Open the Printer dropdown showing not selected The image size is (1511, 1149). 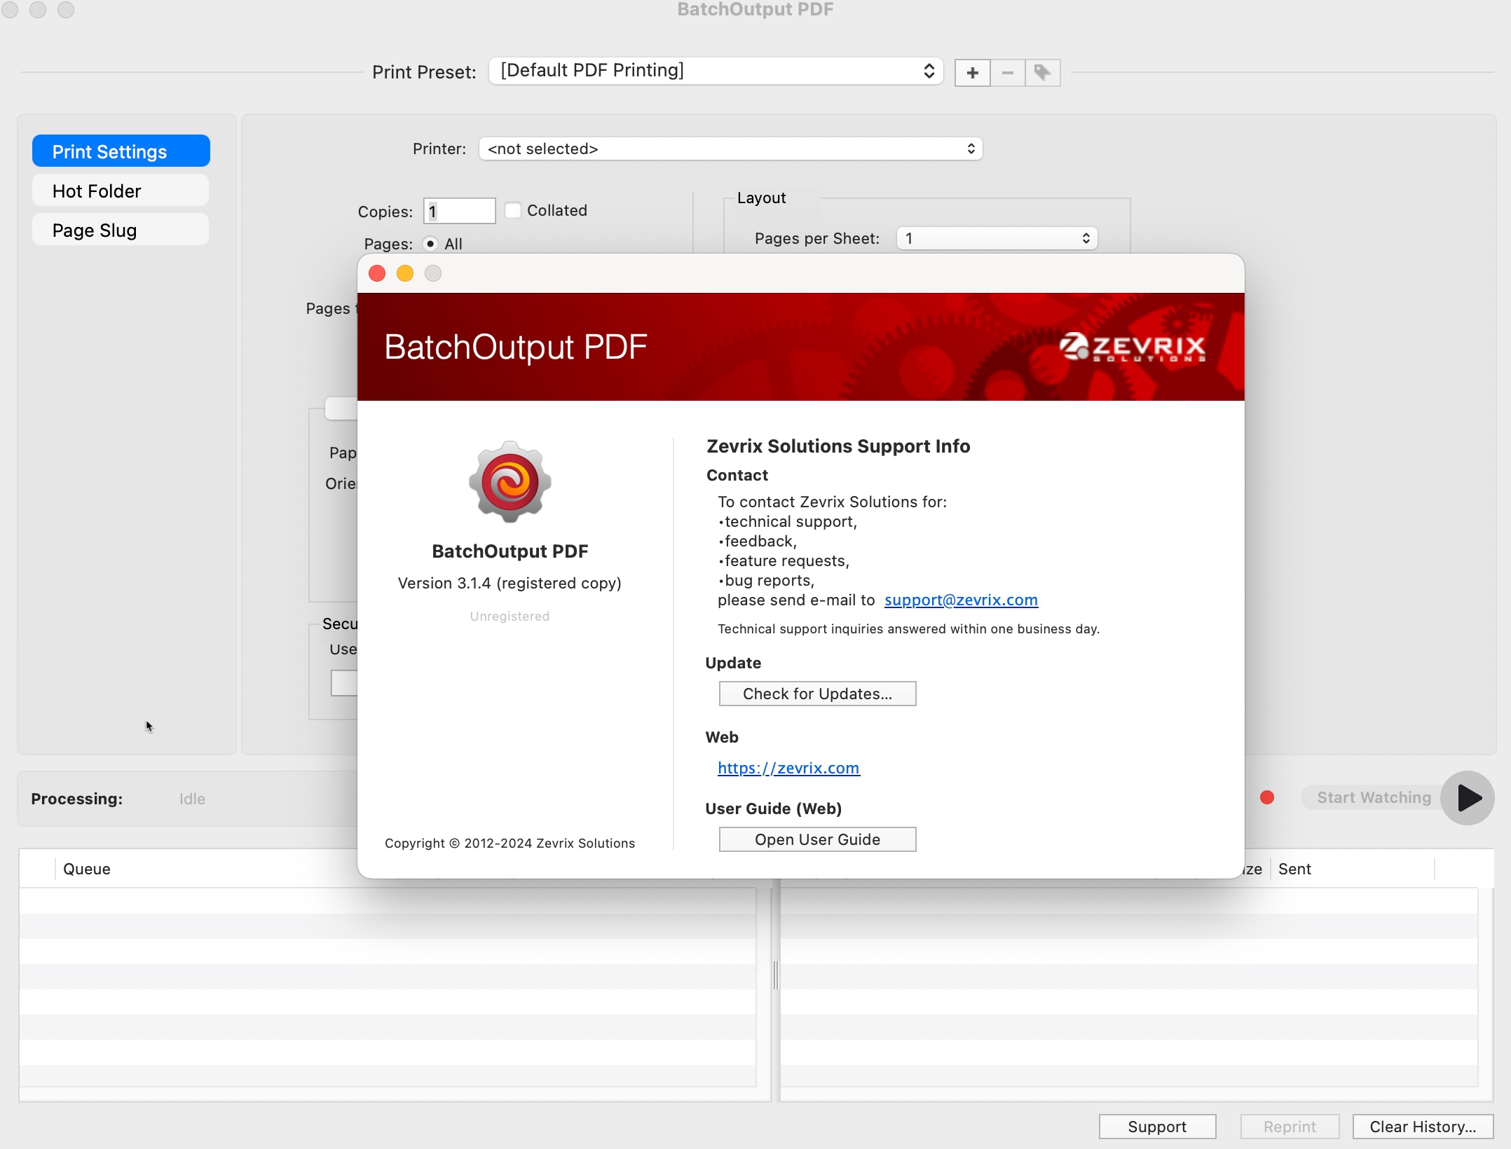click(x=730, y=149)
